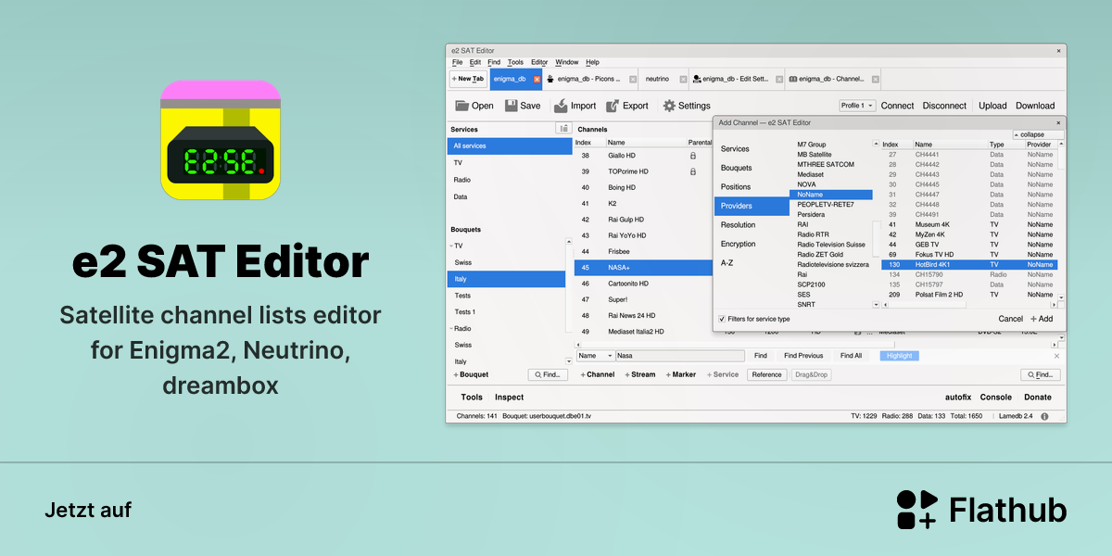Click in the Nasa search input field
The height and width of the screenshot is (556, 1112).
tap(680, 356)
